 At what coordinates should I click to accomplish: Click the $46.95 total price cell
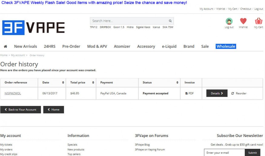click(81, 93)
